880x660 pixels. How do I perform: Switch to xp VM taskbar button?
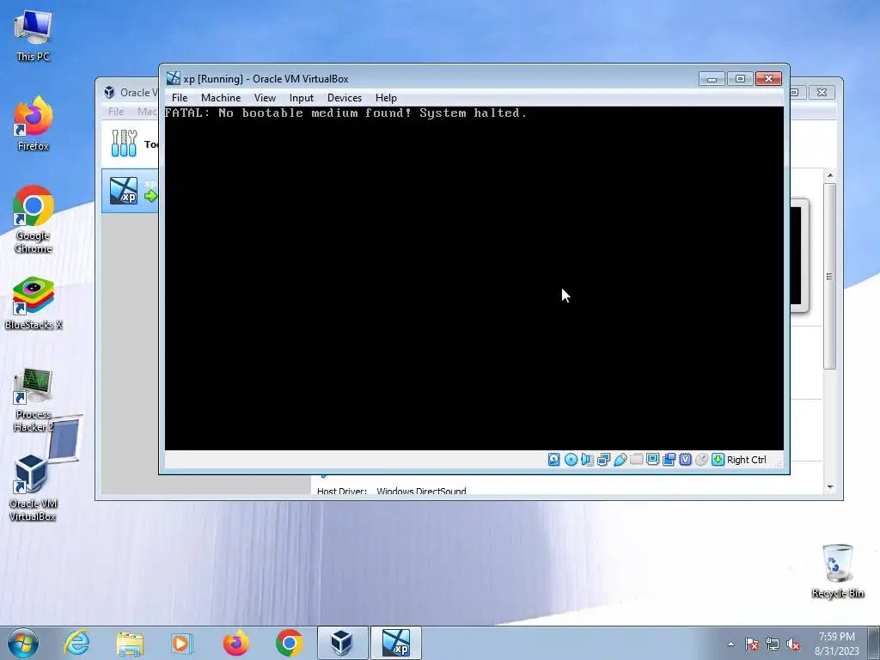click(396, 643)
